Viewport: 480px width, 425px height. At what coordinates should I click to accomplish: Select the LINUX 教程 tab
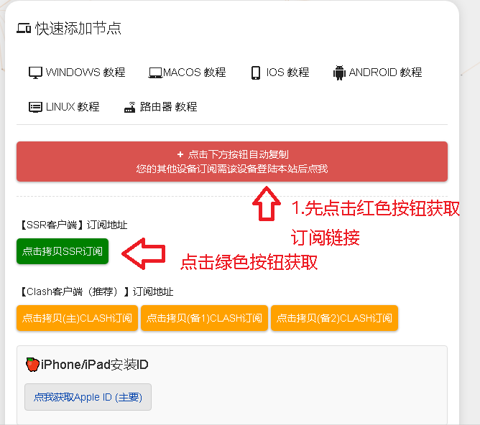click(x=64, y=107)
